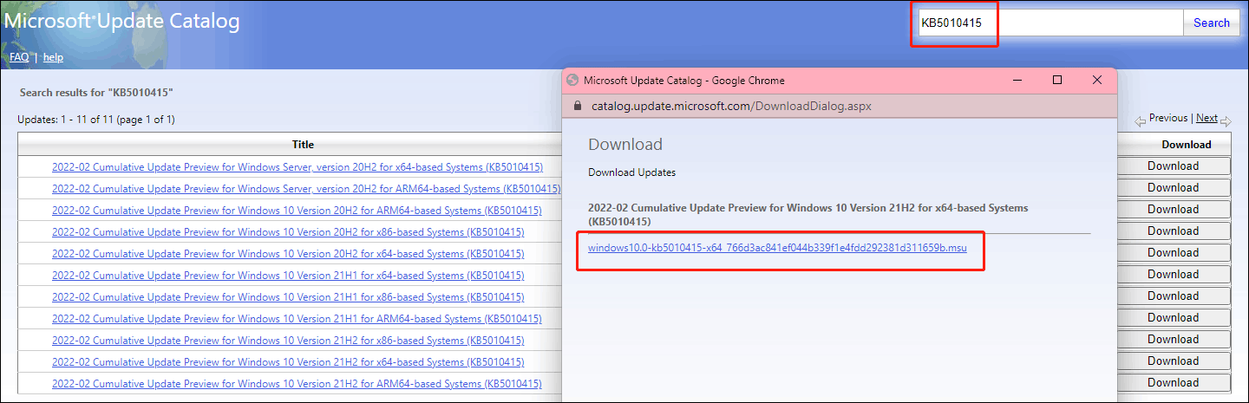Open Windows Server 20H2 ARM64 update link

click(305, 188)
